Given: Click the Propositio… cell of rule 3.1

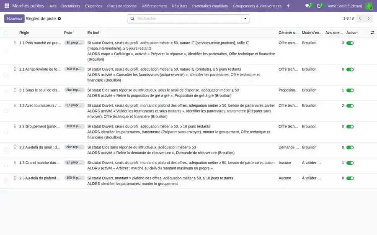Looking at the screenshot, I should (x=289, y=90).
